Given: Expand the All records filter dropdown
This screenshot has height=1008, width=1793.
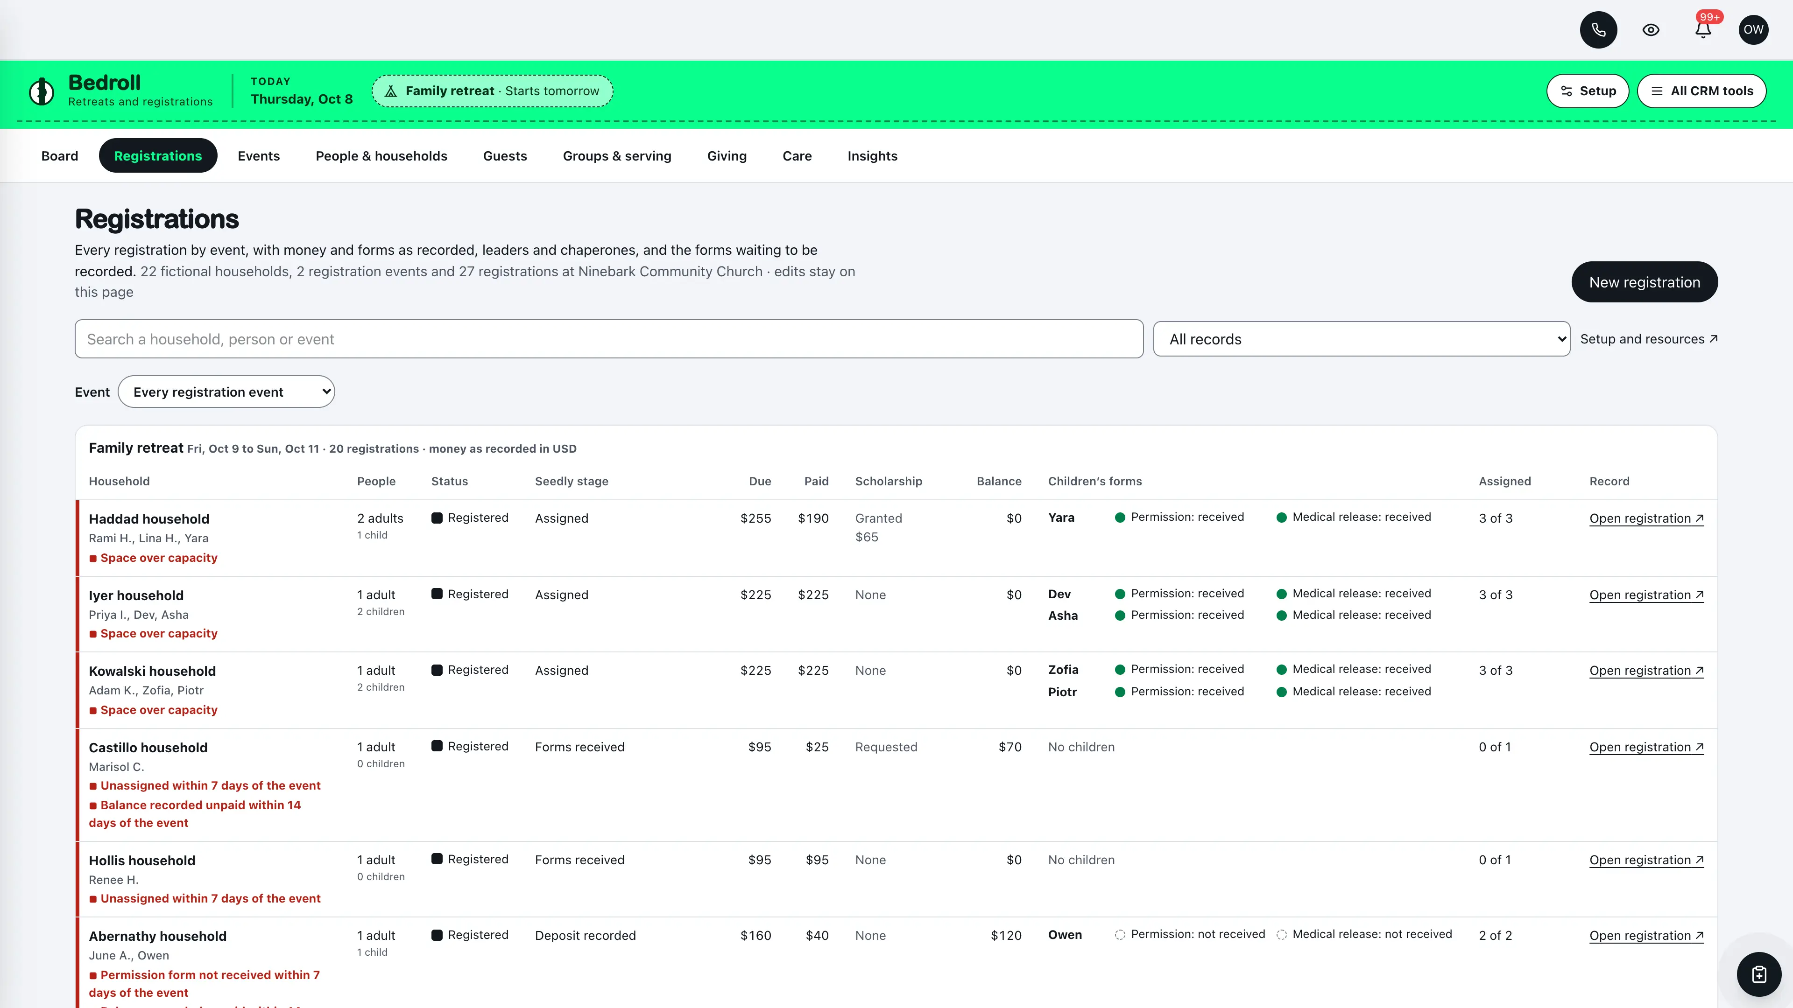Looking at the screenshot, I should click(x=1362, y=339).
